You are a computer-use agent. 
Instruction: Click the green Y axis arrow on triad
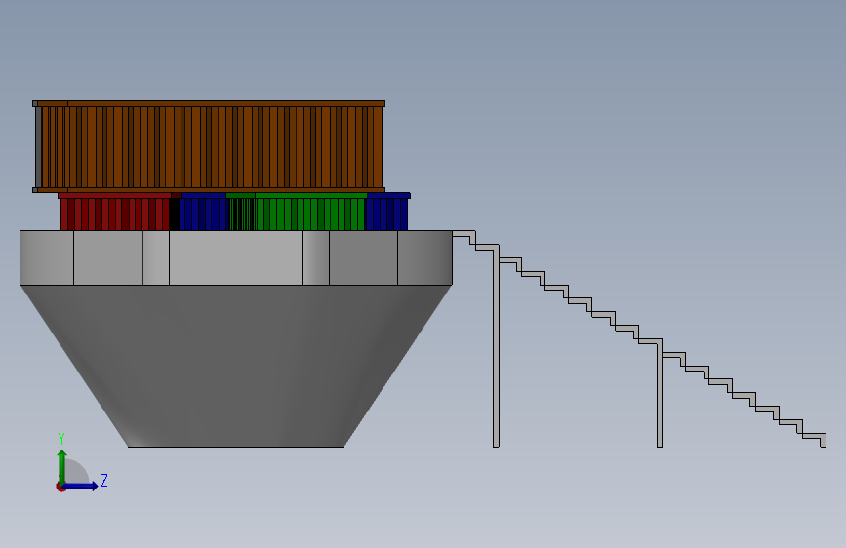pyautogui.click(x=62, y=467)
